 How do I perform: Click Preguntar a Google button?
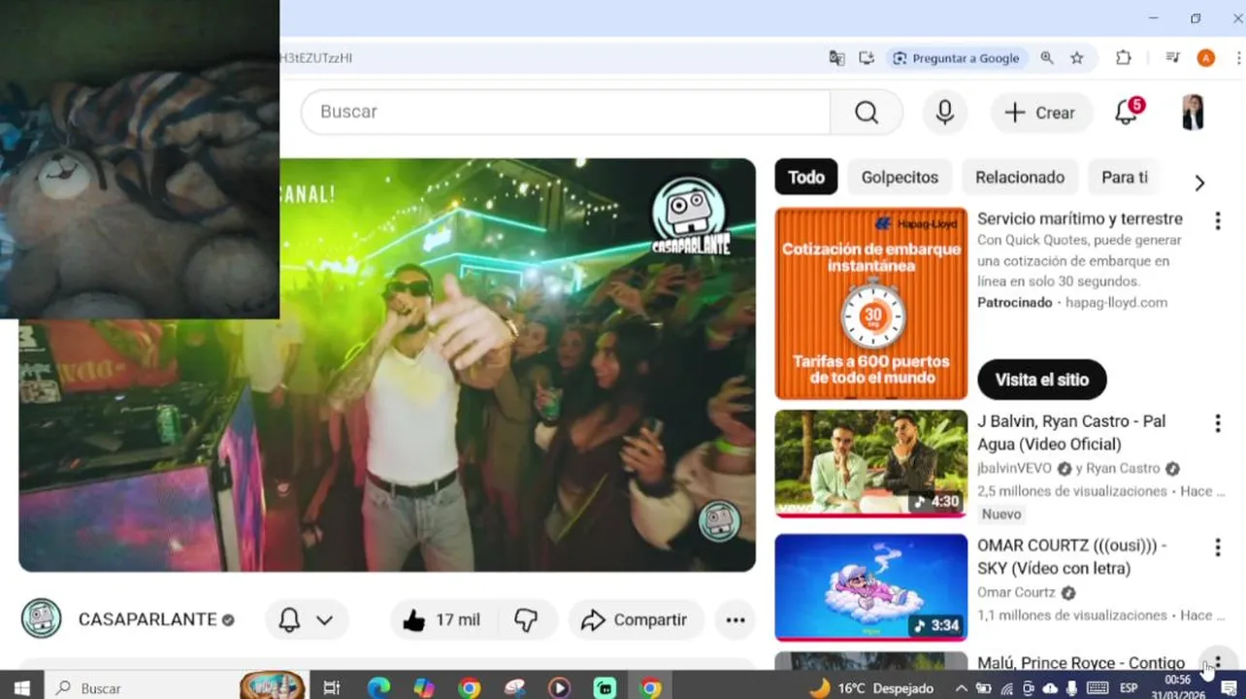coord(958,58)
